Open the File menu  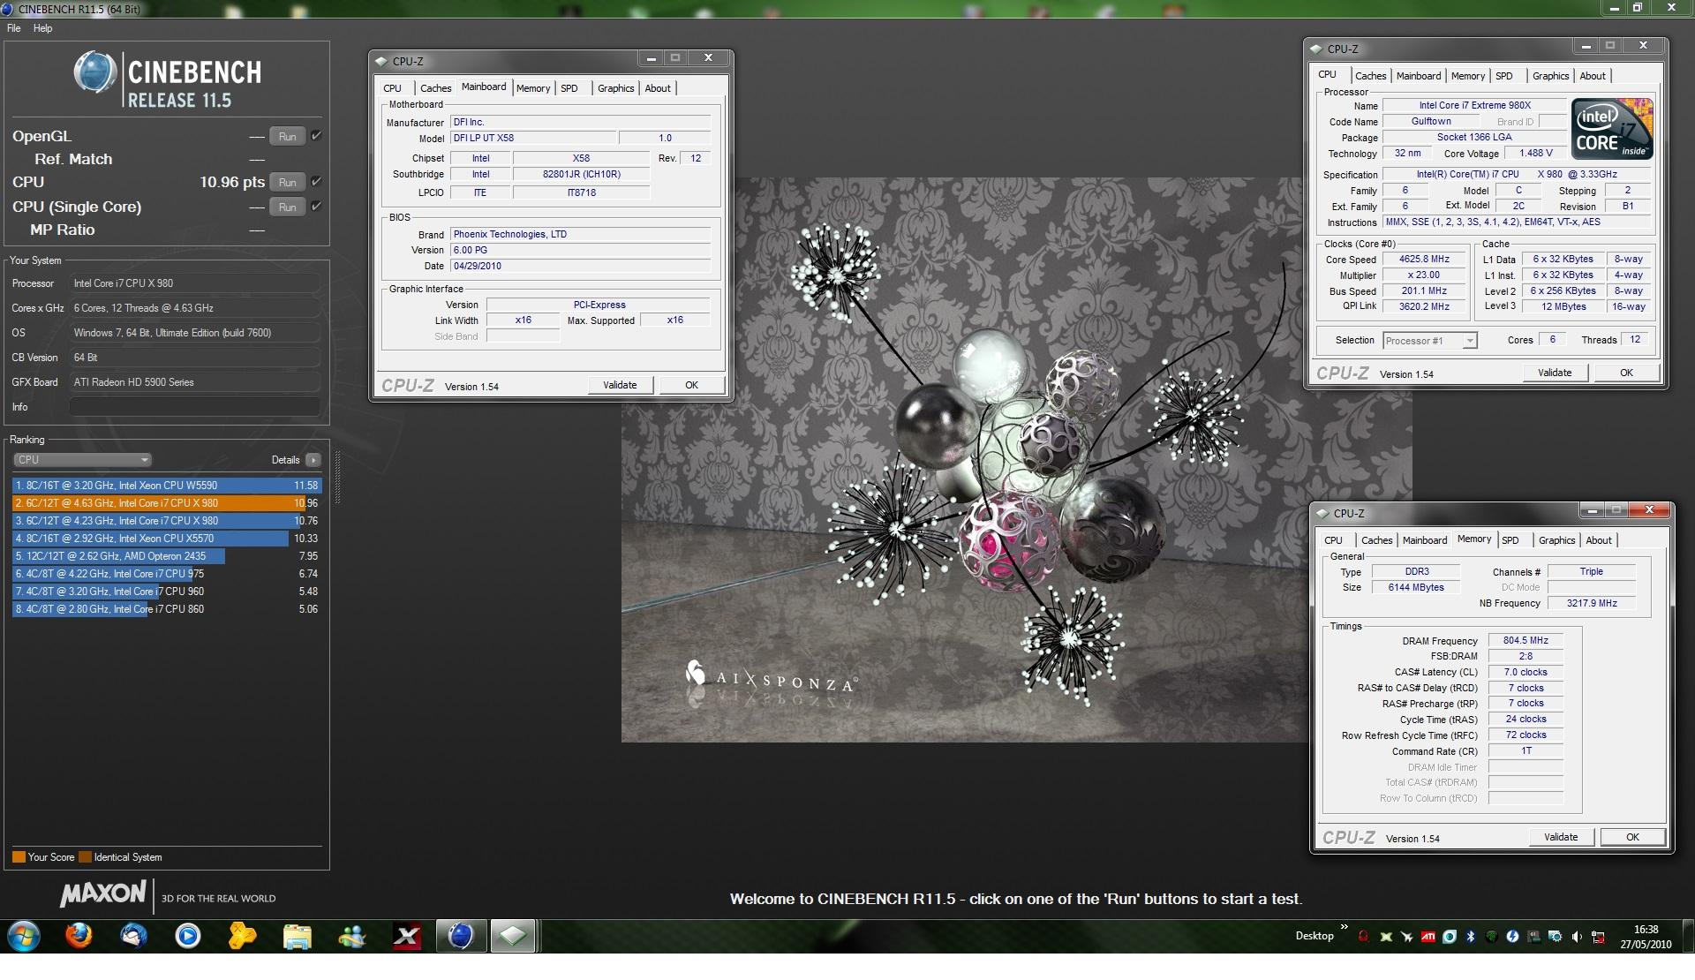[14, 28]
